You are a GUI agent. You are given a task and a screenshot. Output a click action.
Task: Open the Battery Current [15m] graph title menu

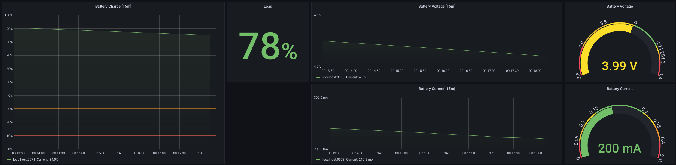(x=437, y=89)
